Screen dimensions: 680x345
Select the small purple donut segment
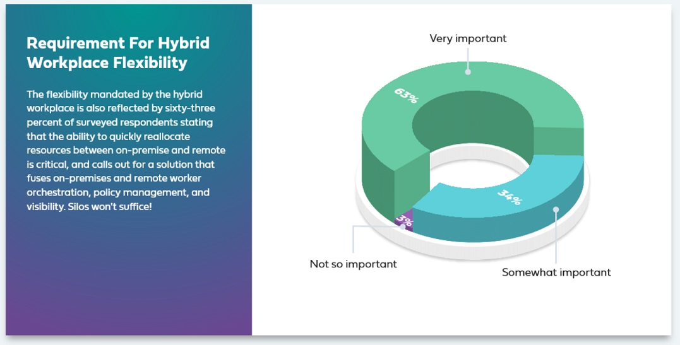coord(404,221)
